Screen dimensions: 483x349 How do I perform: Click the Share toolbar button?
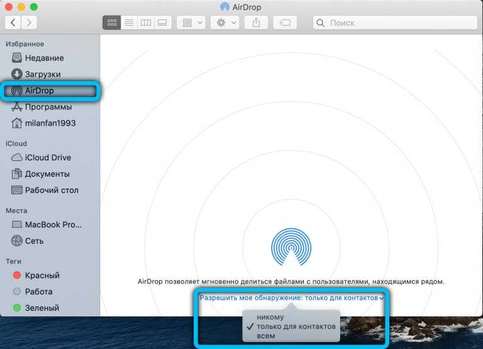coord(256,23)
